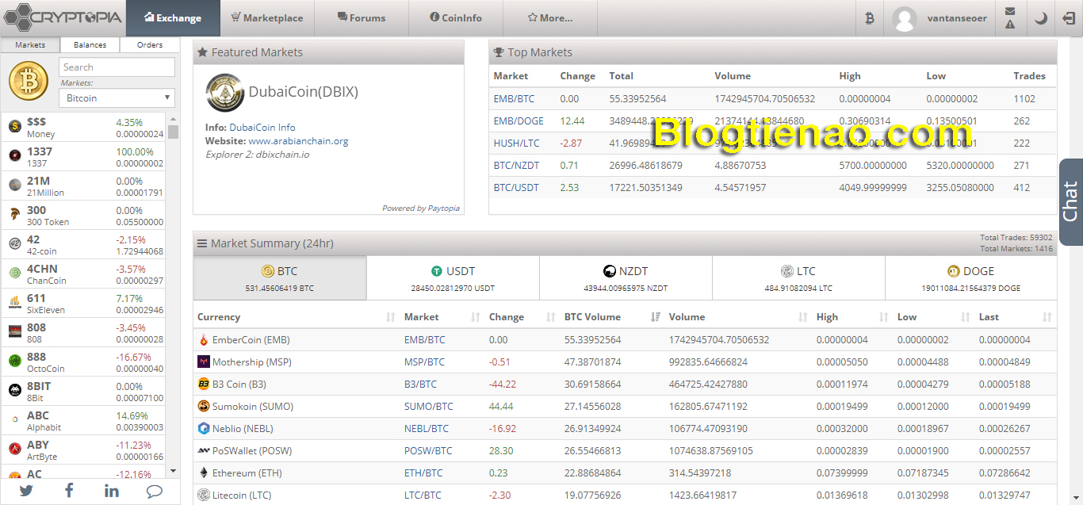Screen dimensions: 1083x505
Task: Open the MSP/BTC market link
Action: coord(424,362)
